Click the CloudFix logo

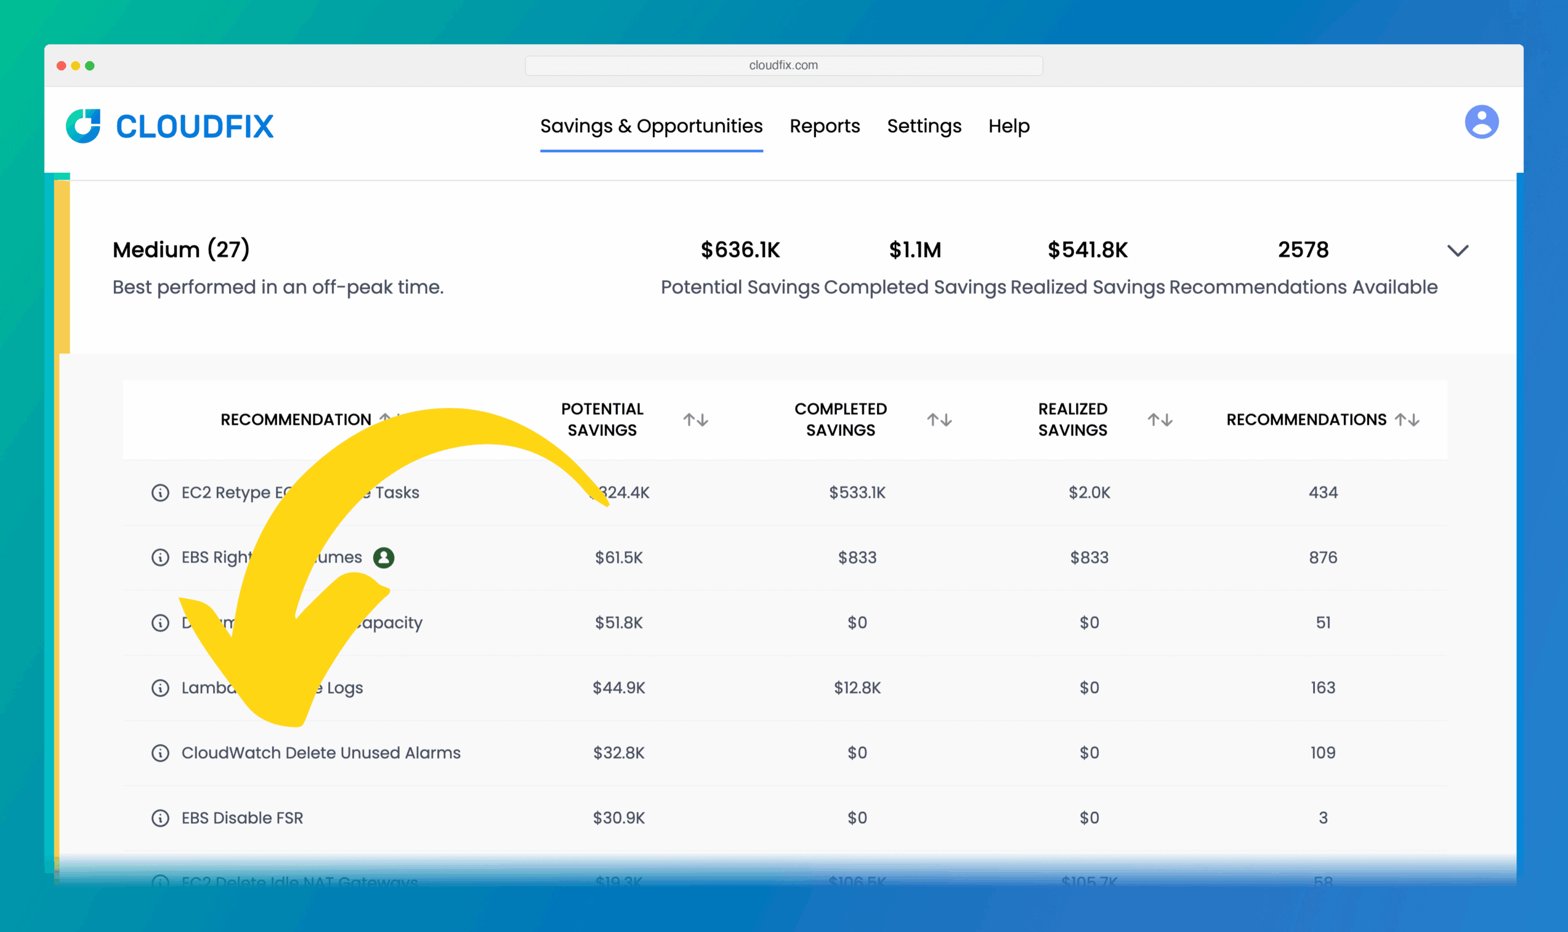[170, 126]
